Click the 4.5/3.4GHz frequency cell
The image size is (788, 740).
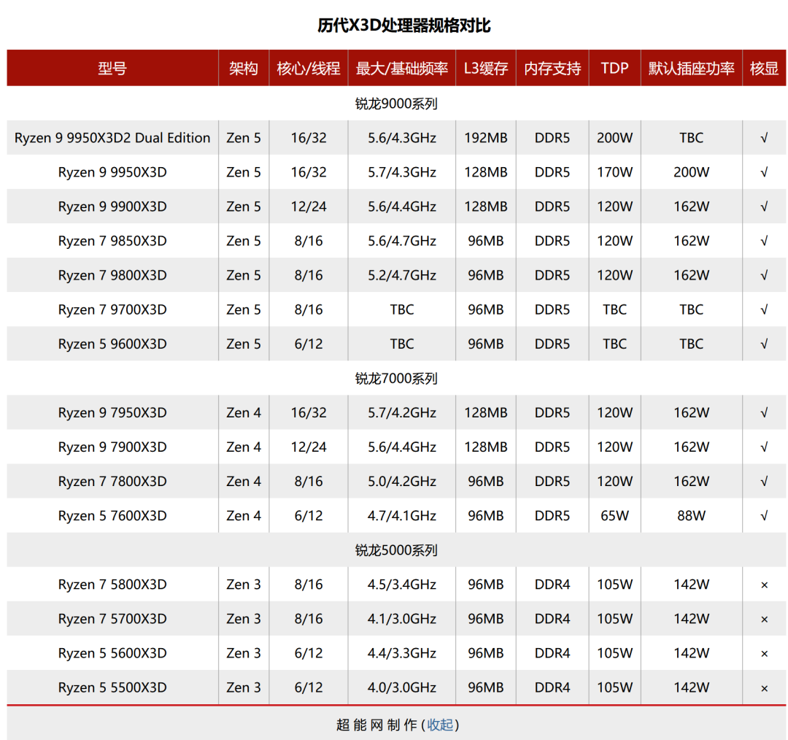tap(402, 585)
